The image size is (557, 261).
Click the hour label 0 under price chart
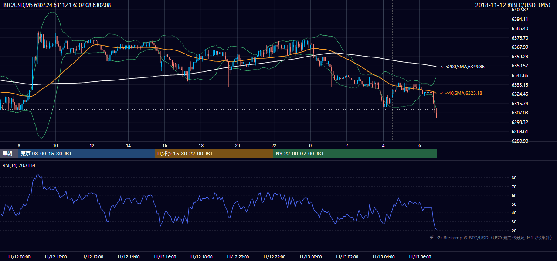coord(310,145)
